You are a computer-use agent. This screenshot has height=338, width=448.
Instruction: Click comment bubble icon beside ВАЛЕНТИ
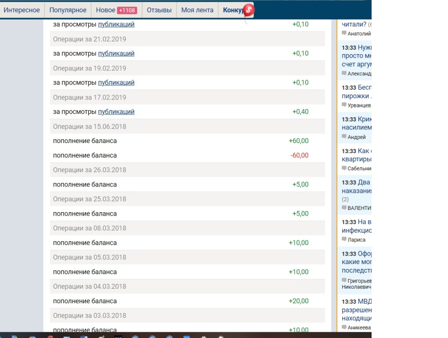344,207
